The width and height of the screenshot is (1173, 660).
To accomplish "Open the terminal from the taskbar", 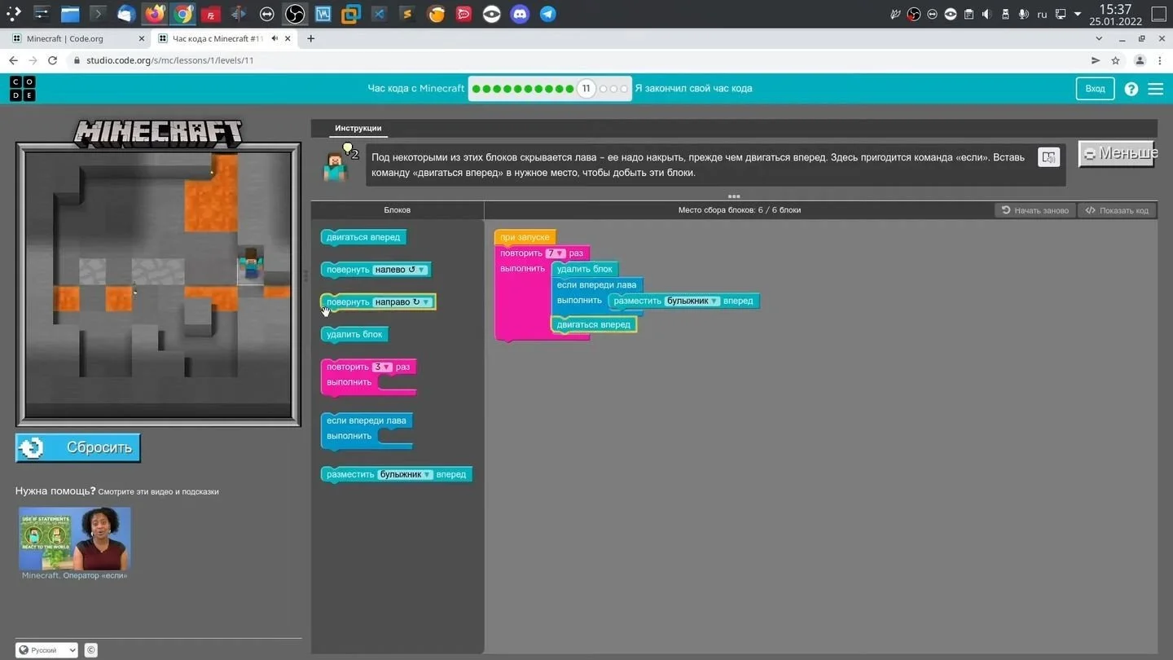I will [98, 14].
